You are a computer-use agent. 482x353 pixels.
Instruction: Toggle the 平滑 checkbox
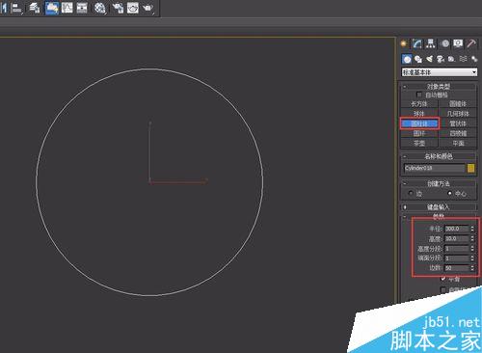tap(443, 279)
